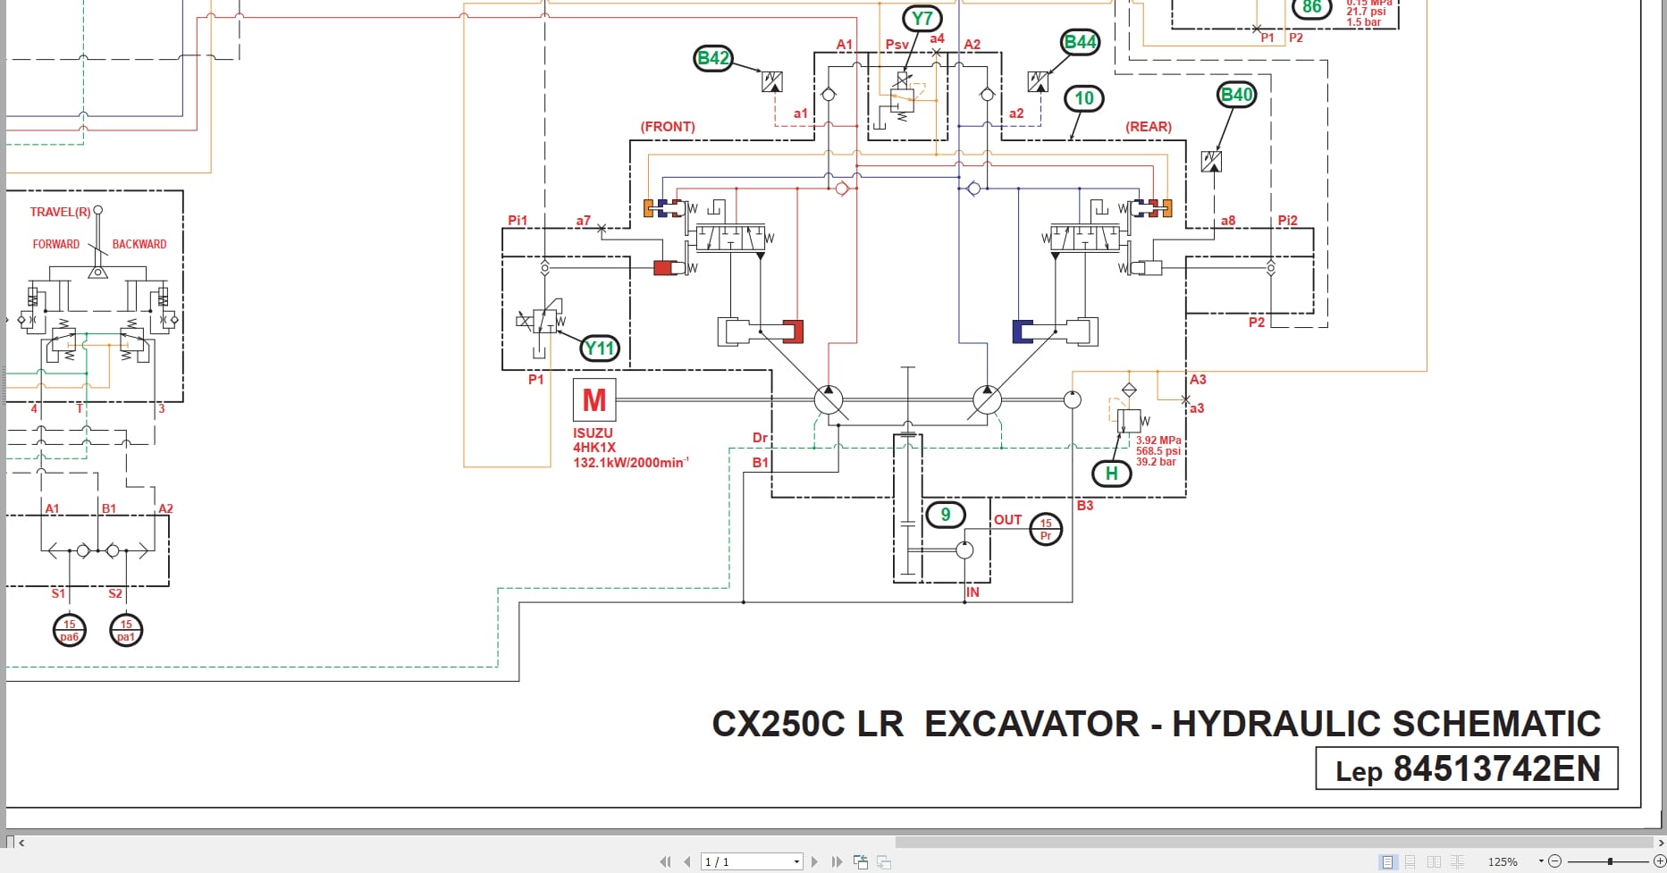Open the 125% zoom percentage selector
Viewport: 1667px width, 873px height.
[x=1503, y=860]
